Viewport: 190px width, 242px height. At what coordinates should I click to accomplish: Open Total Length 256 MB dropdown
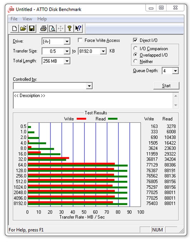click(x=67, y=61)
